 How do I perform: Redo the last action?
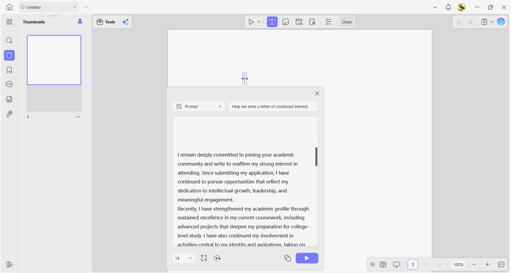pos(471,22)
